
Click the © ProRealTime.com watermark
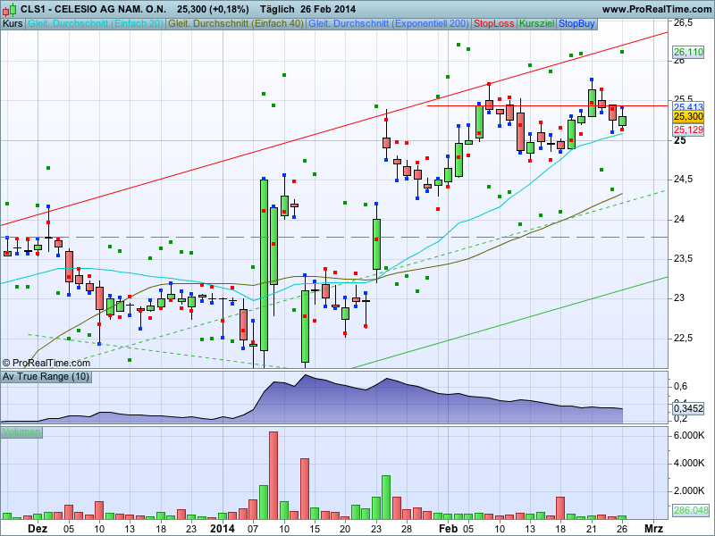tap(46, 363)
